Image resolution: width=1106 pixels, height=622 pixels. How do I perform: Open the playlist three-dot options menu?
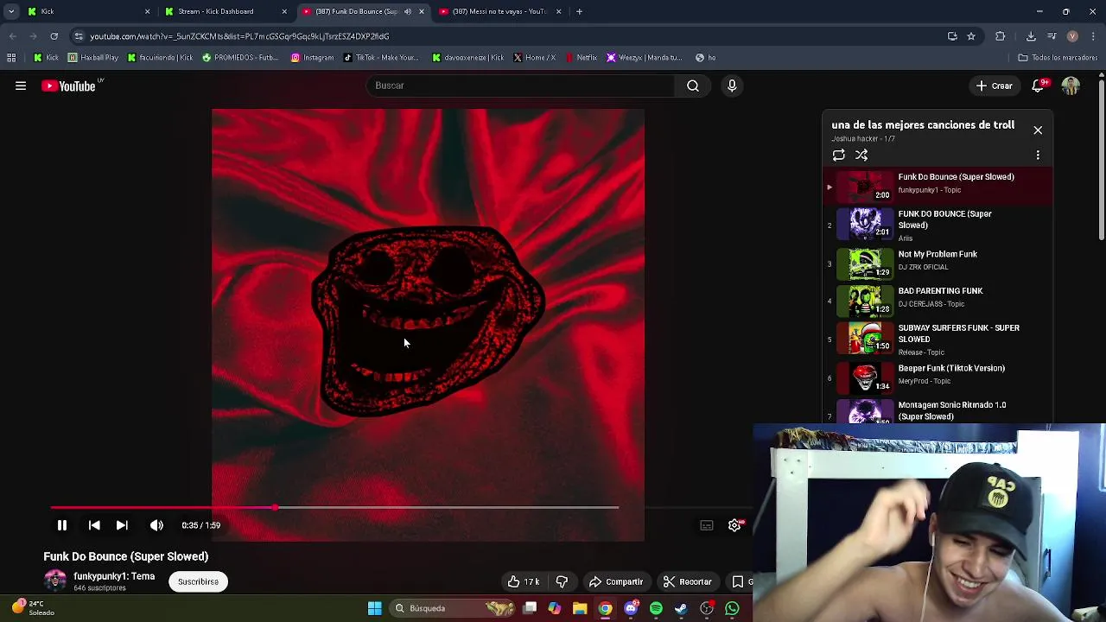(1038, 155)
